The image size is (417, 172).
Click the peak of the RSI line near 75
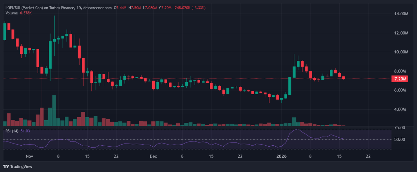coord(298,129)
